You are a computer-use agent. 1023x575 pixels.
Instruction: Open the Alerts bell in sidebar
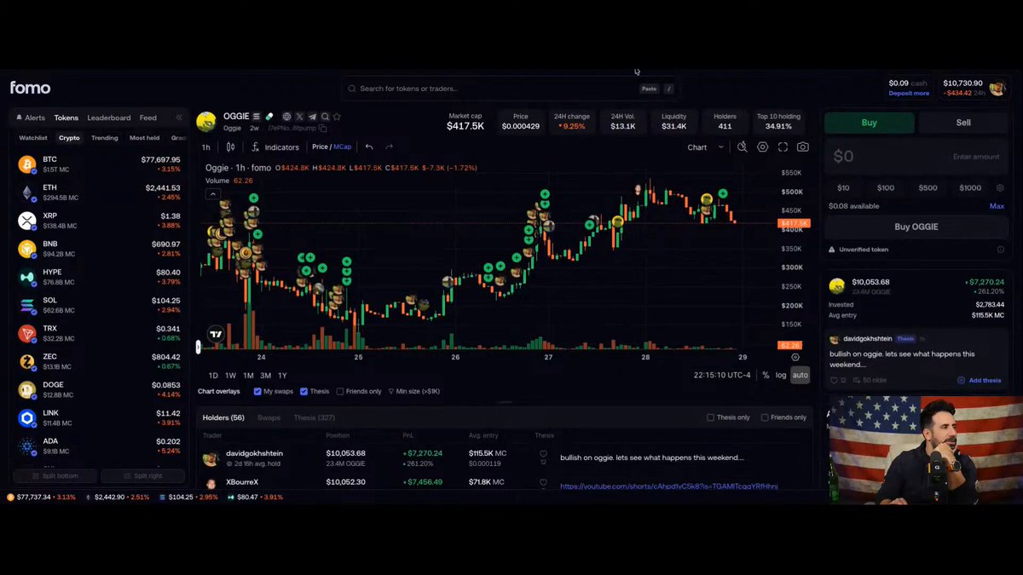click(x=31, y=118)
